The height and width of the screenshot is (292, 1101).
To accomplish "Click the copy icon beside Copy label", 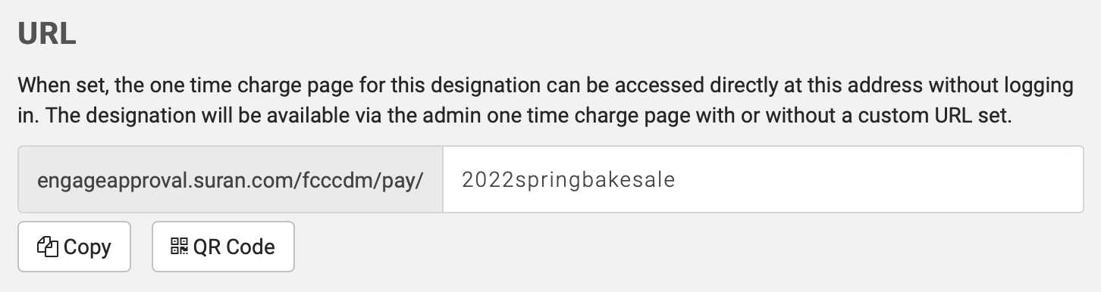I will 48,247.
